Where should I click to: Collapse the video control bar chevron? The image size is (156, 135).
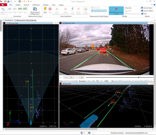(x=61, y=77)
